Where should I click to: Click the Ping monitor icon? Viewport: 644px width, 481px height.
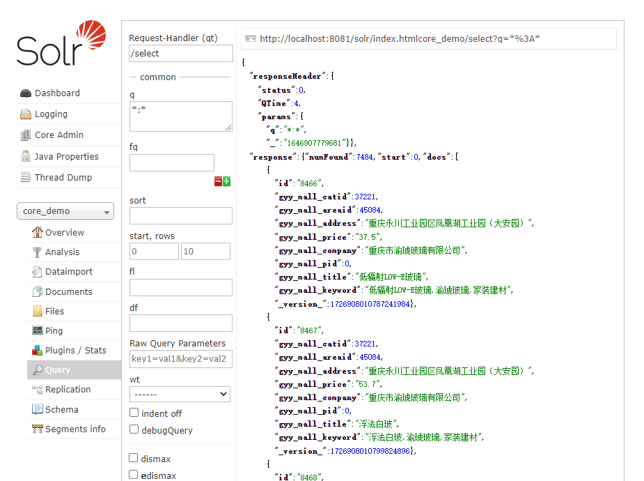(x=38, y=330)
